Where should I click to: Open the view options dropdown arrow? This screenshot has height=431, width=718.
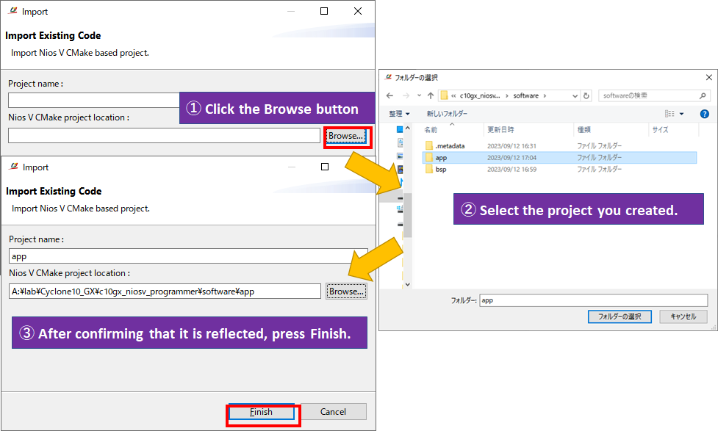682,112
